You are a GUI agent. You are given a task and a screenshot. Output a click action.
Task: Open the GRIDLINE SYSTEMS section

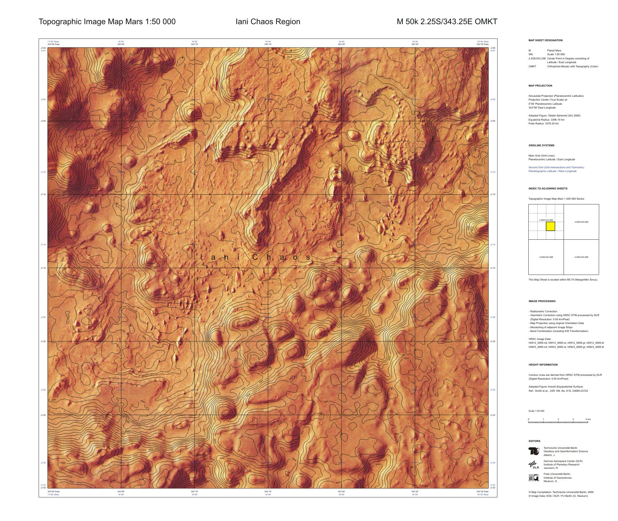(542, 145)
